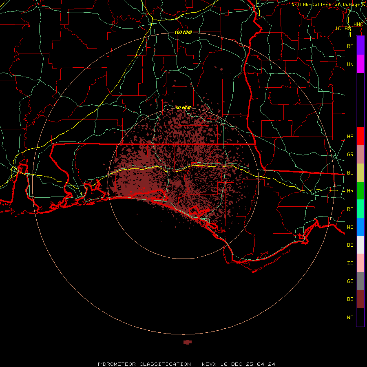The height and width of the screenshot is (367, 367).
Task: Click the RF purple legend swatch
Action: 360,46
